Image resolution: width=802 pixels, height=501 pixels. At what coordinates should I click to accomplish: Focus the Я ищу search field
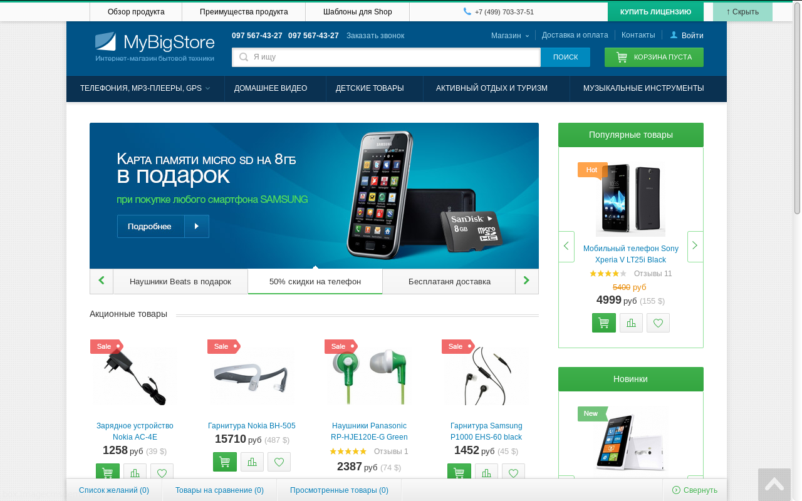pyautogui.click(x=386, y=57)
